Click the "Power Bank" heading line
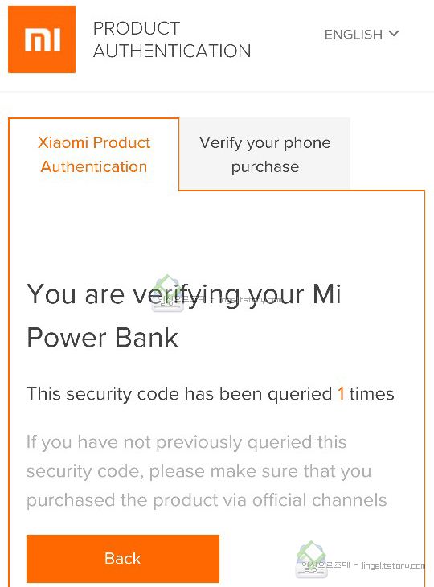This screenshot has width=434, height=587. [102, 337]
